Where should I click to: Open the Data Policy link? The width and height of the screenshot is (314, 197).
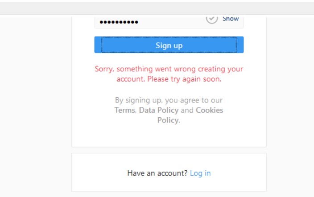point(159,110)
